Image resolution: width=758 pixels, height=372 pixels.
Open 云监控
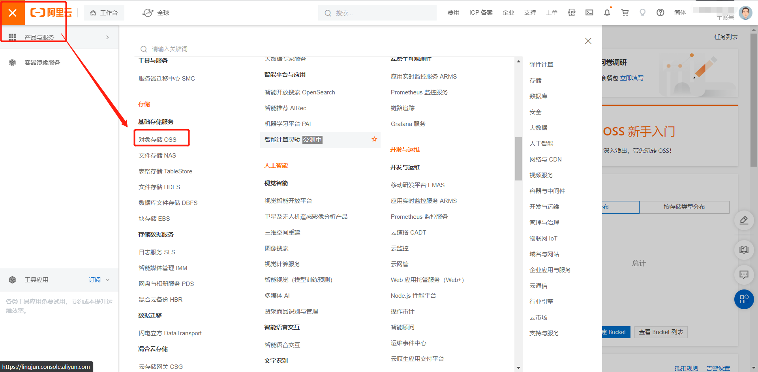tap(400, 248)
